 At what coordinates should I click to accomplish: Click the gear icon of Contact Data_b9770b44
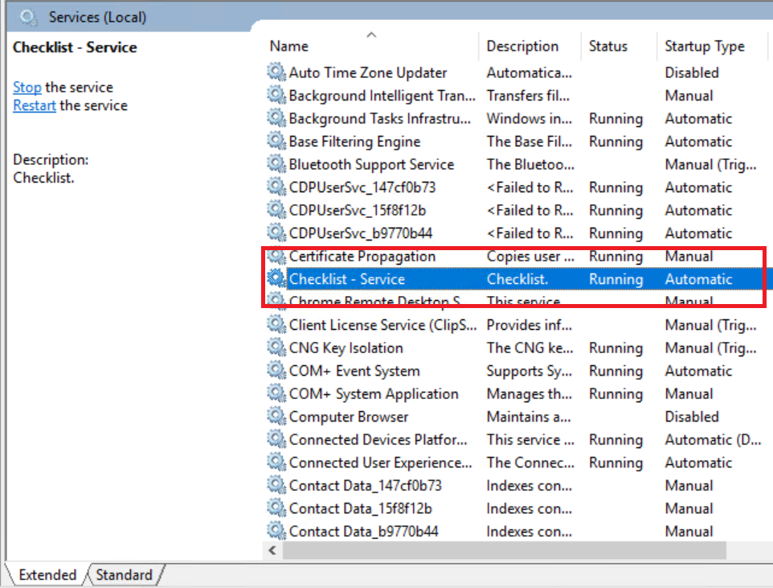pos(276,531)
